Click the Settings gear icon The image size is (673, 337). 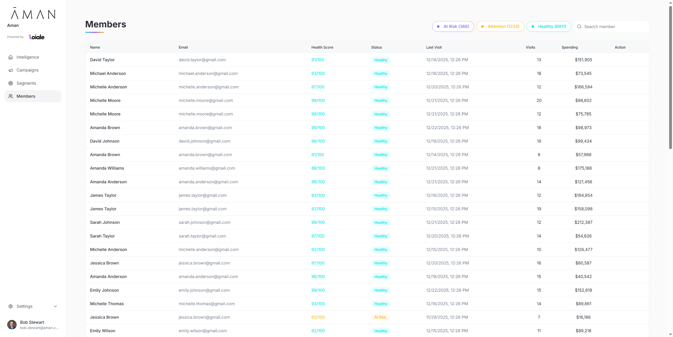coord(11,306)
